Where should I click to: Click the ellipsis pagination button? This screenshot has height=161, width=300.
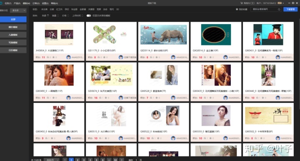109,160
